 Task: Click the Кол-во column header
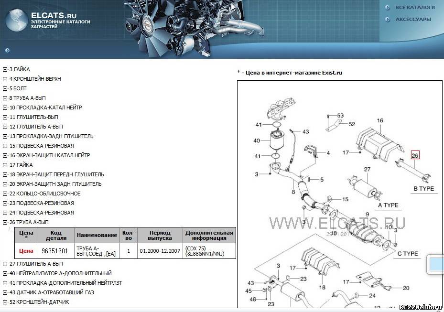pos(129,235)
